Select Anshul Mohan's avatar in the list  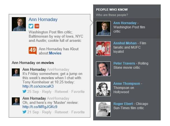(x=103, y=49)
